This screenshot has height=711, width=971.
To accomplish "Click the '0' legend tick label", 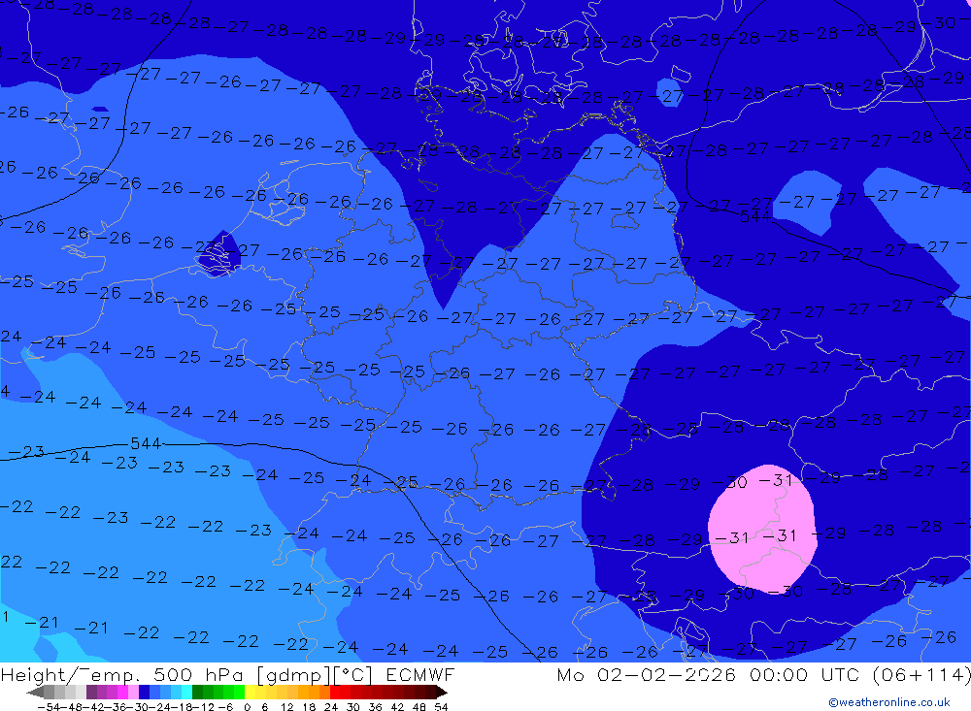I will point(247,707).
